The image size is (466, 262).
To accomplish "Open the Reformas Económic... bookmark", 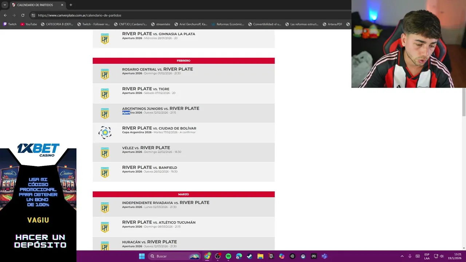I will [228, 24].
